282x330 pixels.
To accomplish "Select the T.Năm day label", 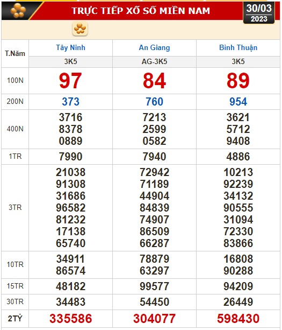I will (15, 53).
